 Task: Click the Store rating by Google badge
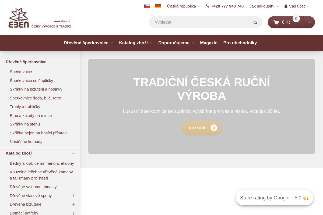pyautogui.click(x=275, y=198)
